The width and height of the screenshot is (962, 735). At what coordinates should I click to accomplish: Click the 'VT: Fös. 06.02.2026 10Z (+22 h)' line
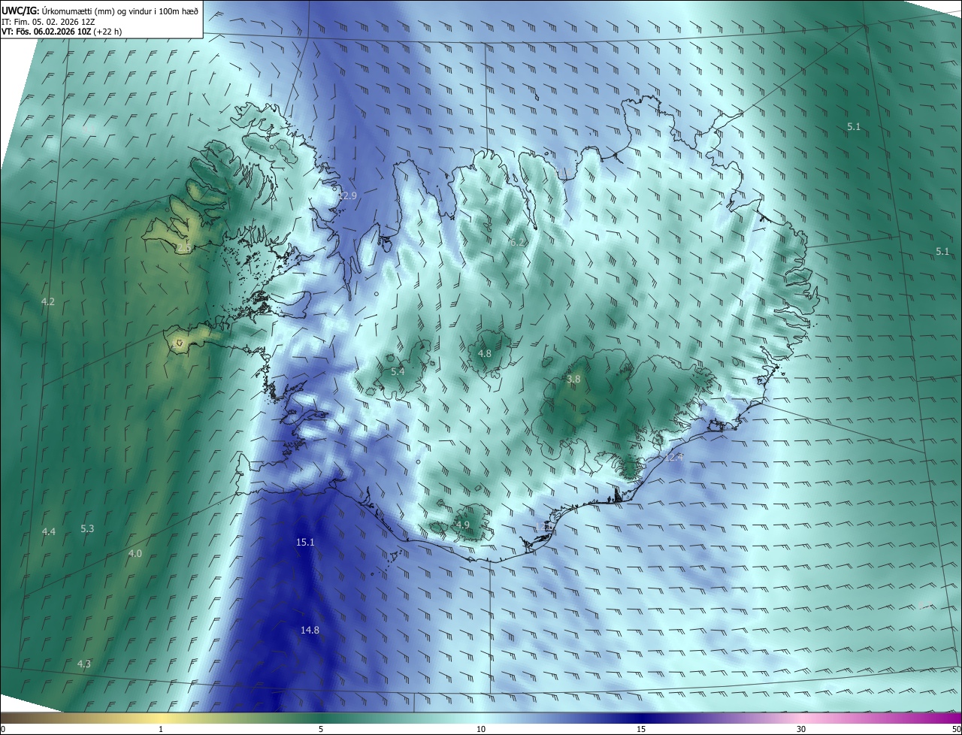[x=61, y=32]
